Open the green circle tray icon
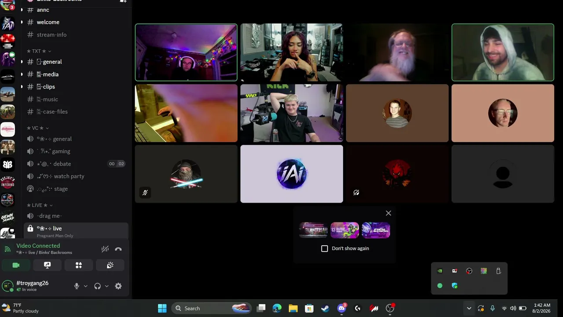The image size is (563, 317). (440, 286)
